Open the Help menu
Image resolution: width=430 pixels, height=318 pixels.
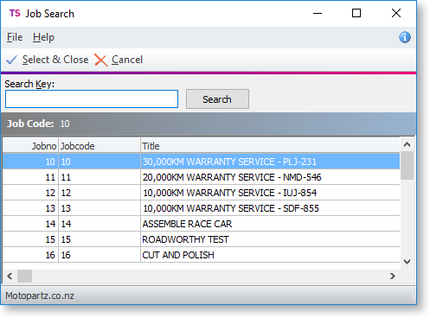point(43,37)
